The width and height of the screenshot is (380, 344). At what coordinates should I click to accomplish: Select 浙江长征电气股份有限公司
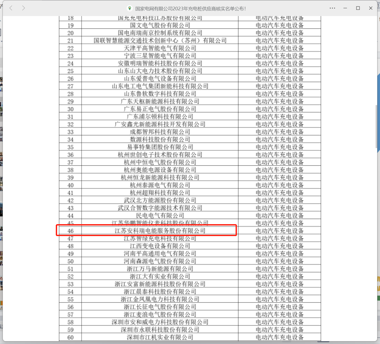[160, 307]
